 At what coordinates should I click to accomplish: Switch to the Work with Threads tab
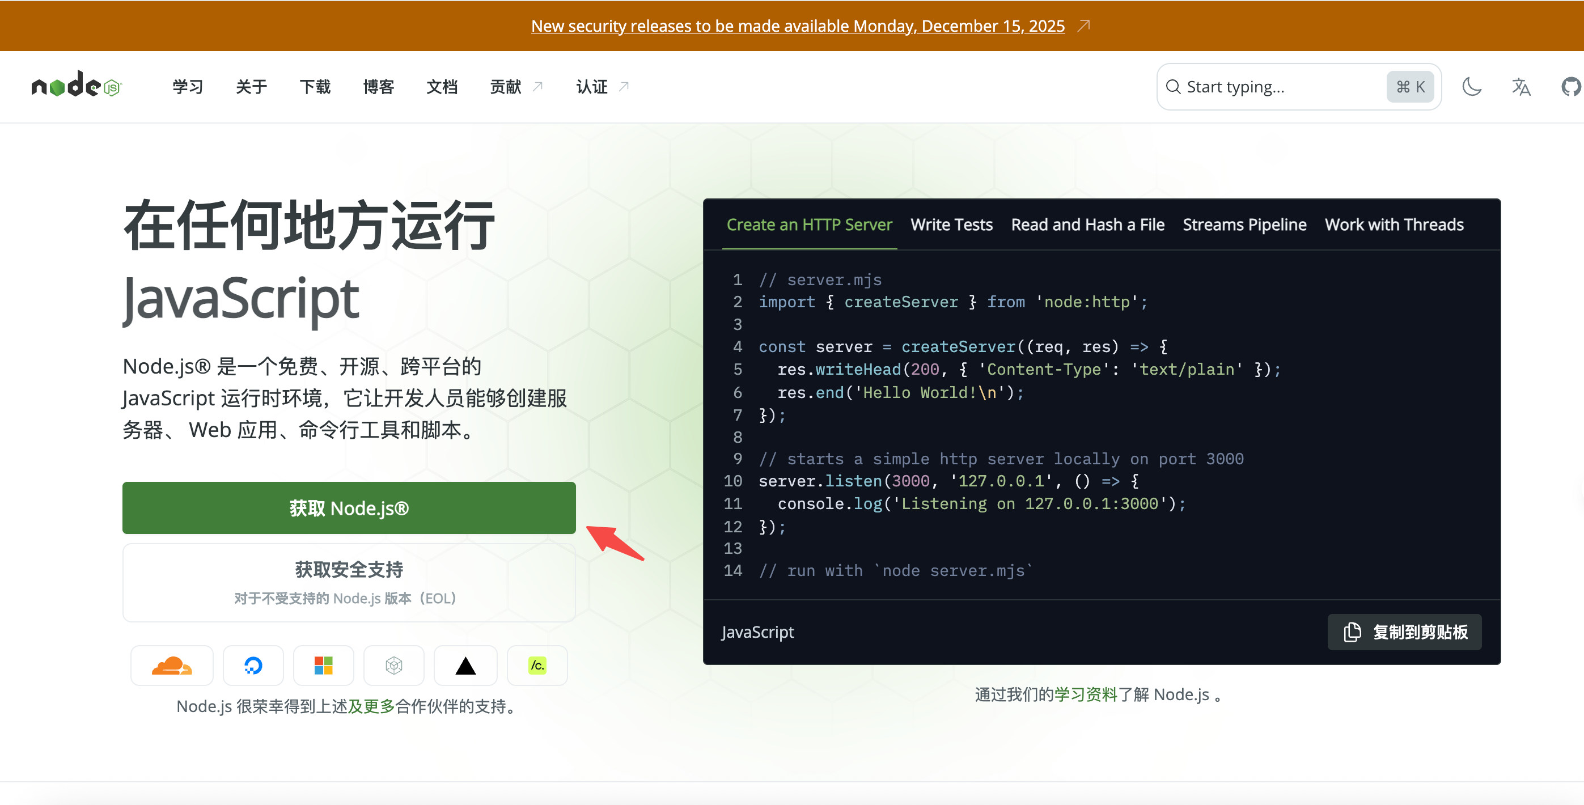[x=1394, y=224]
